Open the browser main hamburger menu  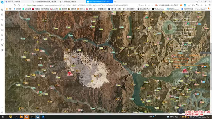pyautogui.click(x=209, y=5)
